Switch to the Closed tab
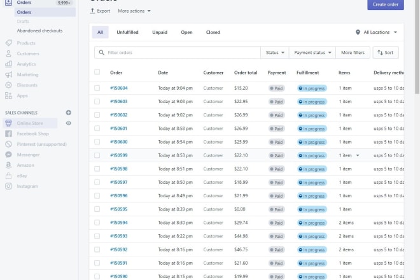The height and width of the screenshot is (280, 420). [x=213, y=32]
